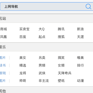This screenshot has width=93, height=93.
Task: Open the 搞笑 link
Action: 61,58
